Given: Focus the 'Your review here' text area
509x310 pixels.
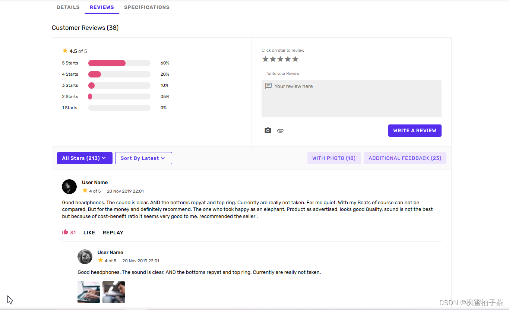Looking at the screenshot, I should click(x=351, y=99).
